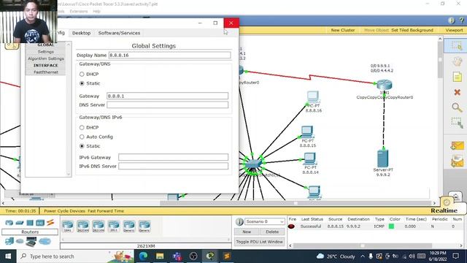Open the Extensions menu
Screen dimensions: 467x263
pos(79,12)
